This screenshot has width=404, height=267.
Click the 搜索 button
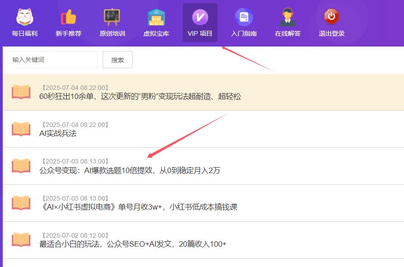(x=118, y=60)
